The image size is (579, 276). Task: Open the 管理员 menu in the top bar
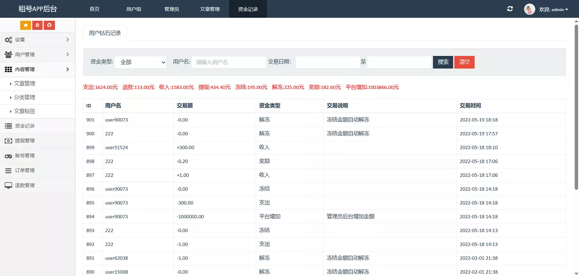point(171,9)
